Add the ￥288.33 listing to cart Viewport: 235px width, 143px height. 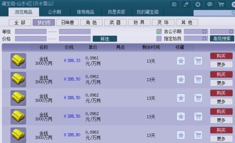pos(198,61)
